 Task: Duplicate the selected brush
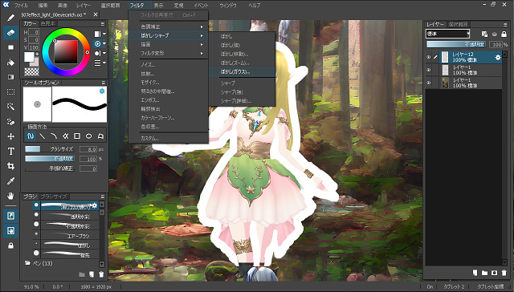[x=92, y=274]
